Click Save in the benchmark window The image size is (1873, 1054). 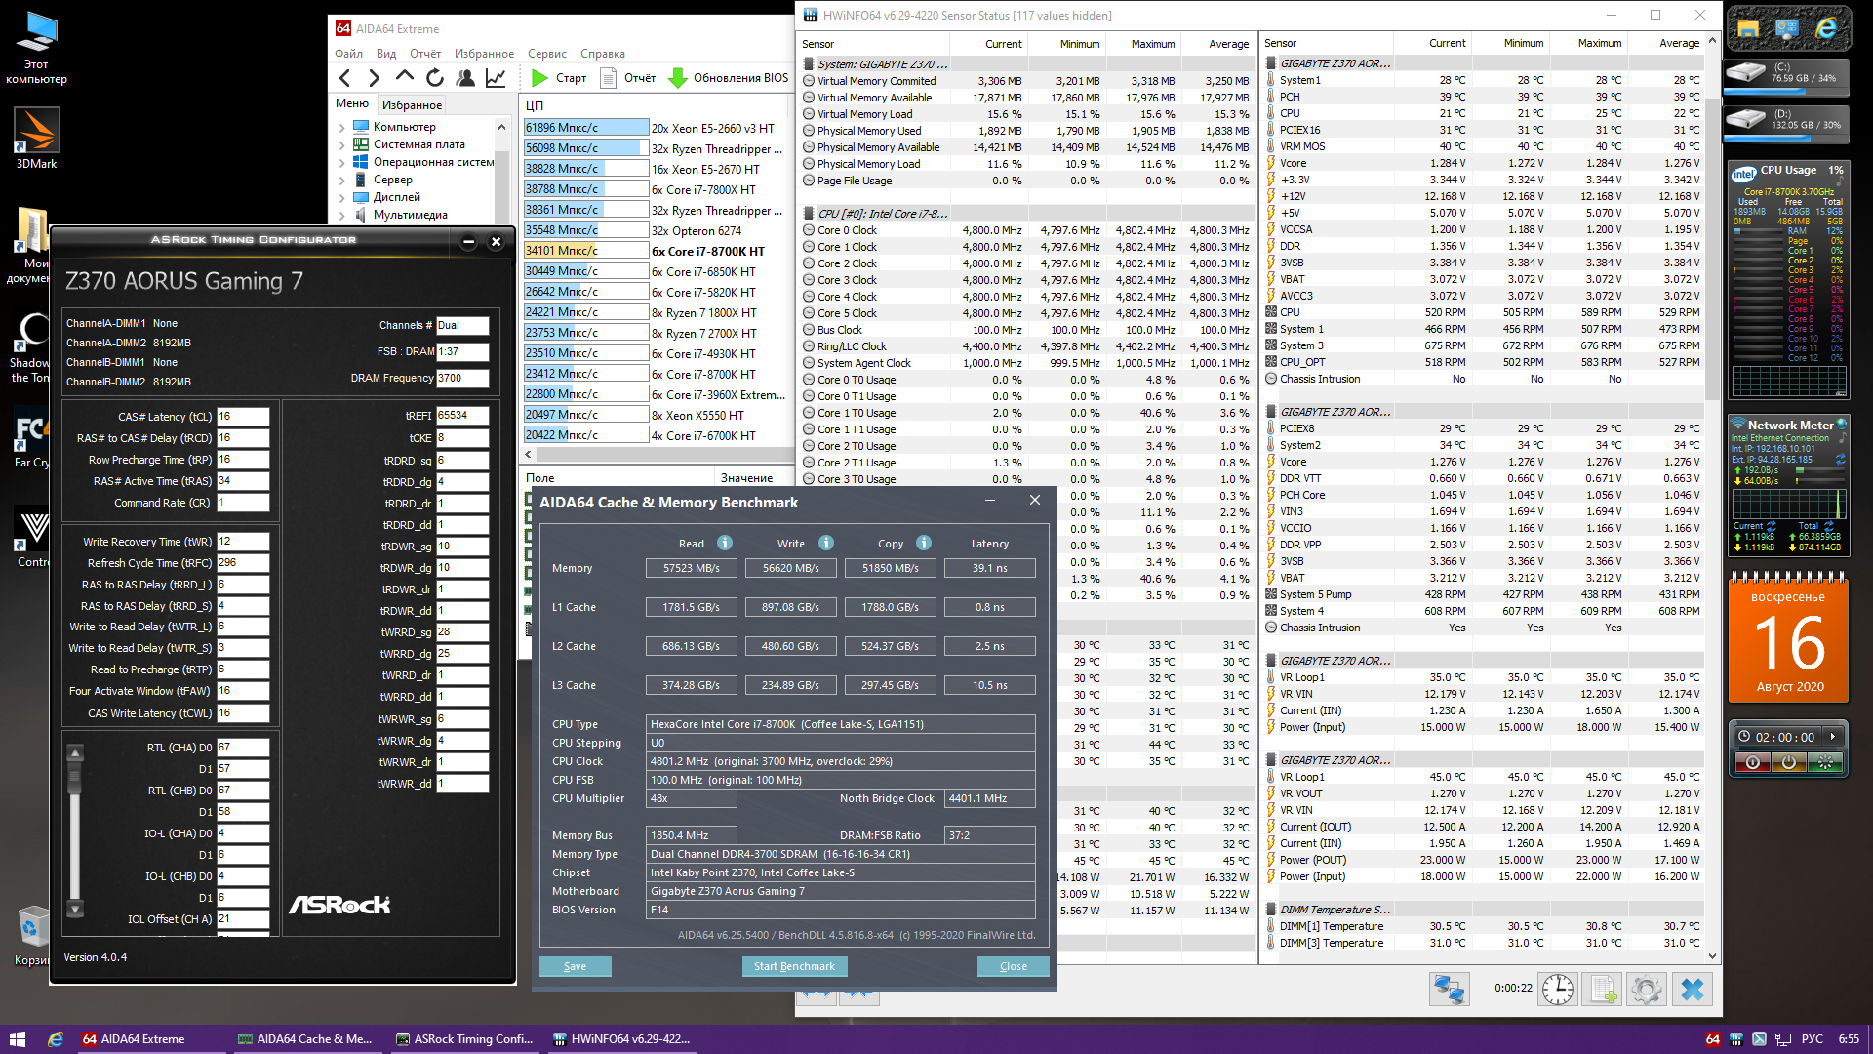[575, 966]
